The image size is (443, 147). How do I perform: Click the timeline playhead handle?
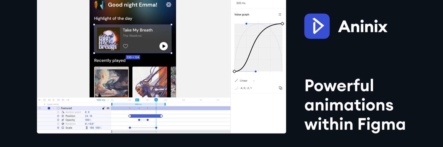tap(156, 100)
